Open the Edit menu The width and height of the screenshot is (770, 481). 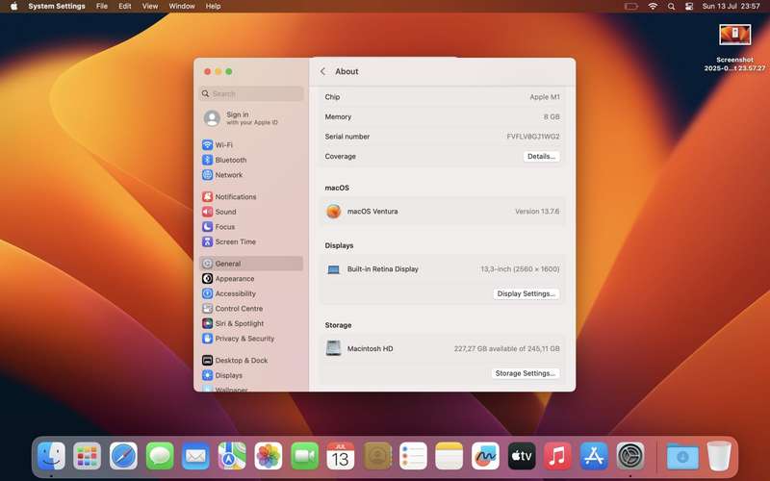click(x=125, y=6)
